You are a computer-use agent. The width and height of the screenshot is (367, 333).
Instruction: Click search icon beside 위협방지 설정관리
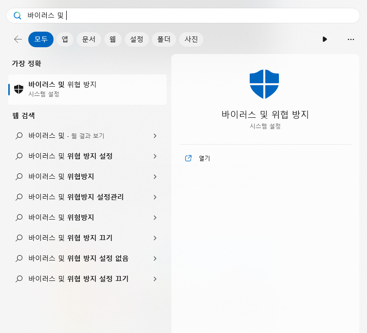[19, 197]
